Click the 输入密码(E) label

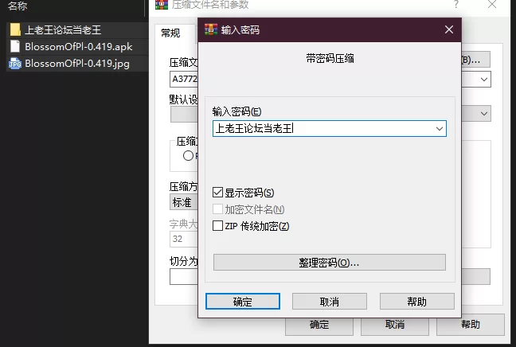pos(236,111)
